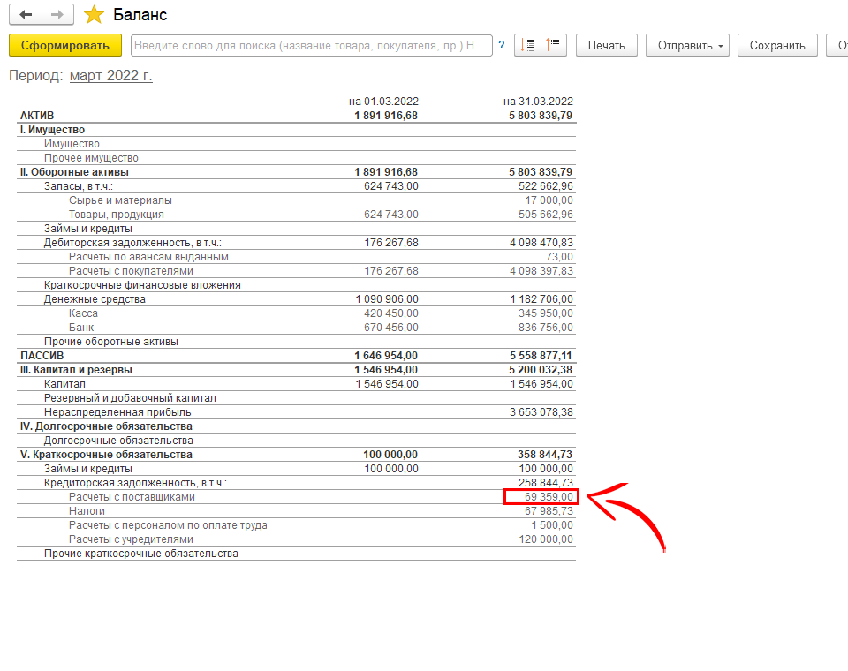Click the Нераспределенная прибыль amount 3 653 078,38
The height and width of the screenshot is (671, 848).
[x=541, y=412]
